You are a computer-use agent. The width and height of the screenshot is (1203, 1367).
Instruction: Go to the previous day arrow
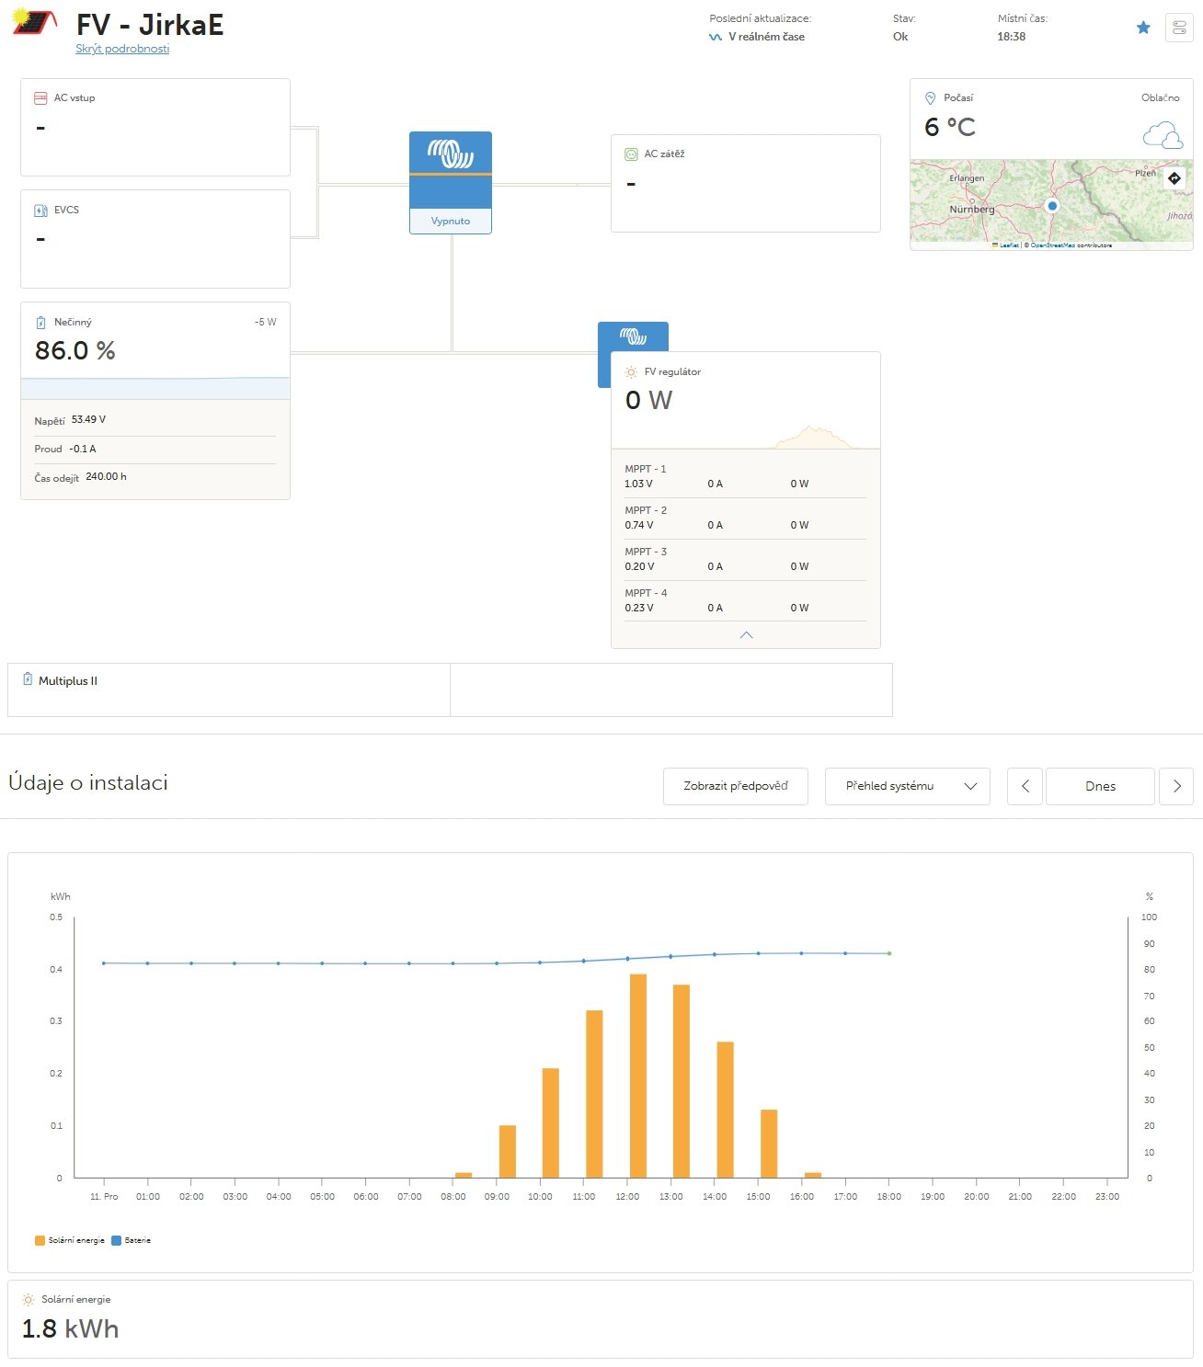tap(1025, 786)
